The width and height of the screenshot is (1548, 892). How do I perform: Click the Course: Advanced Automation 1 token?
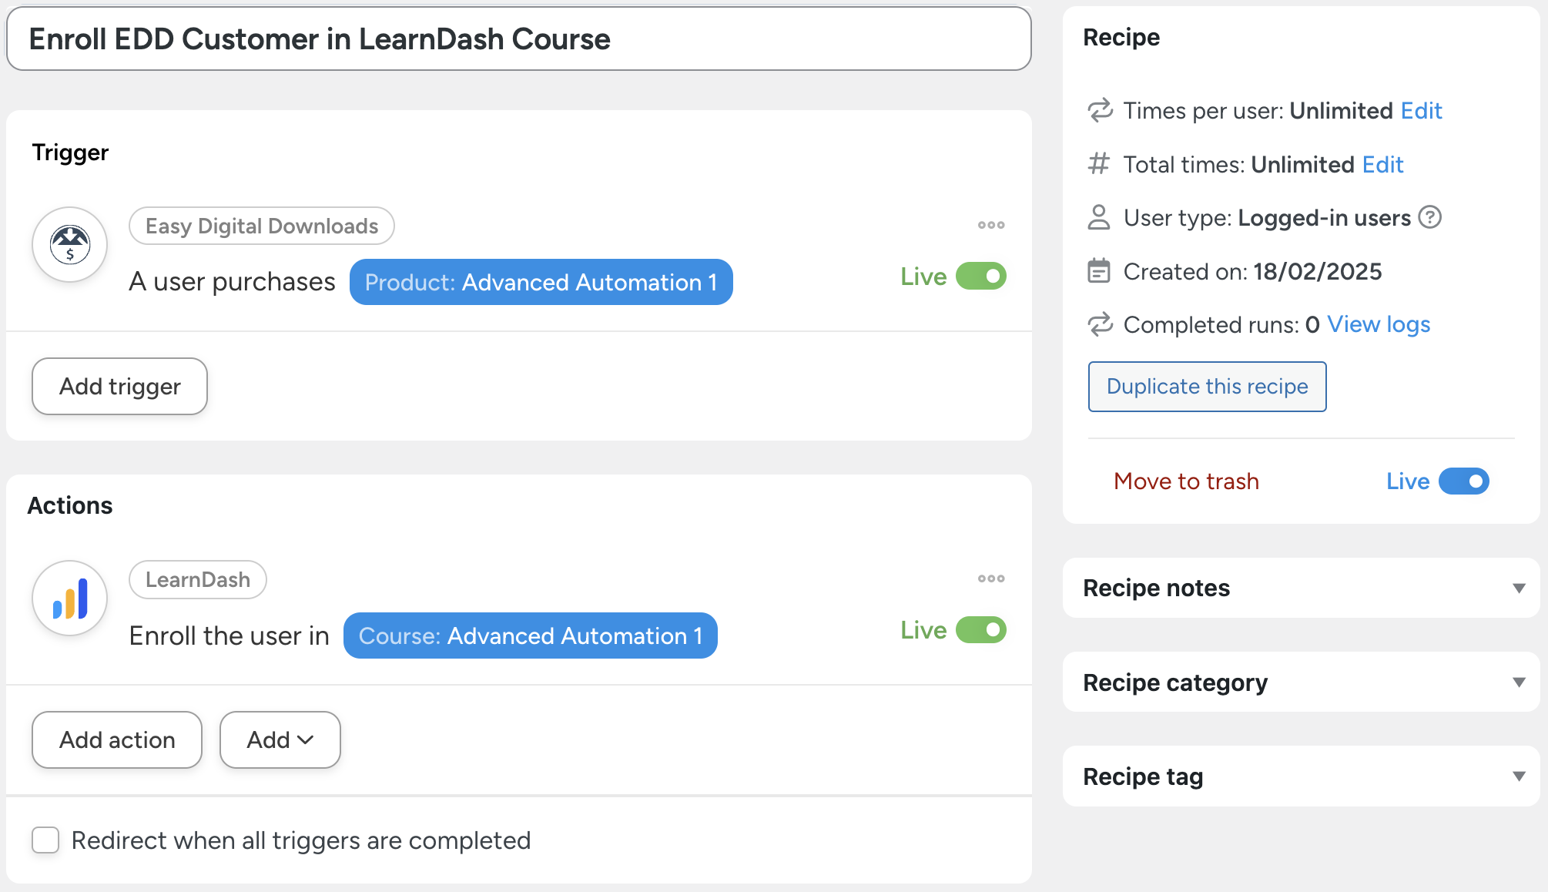tap(530, 635)
